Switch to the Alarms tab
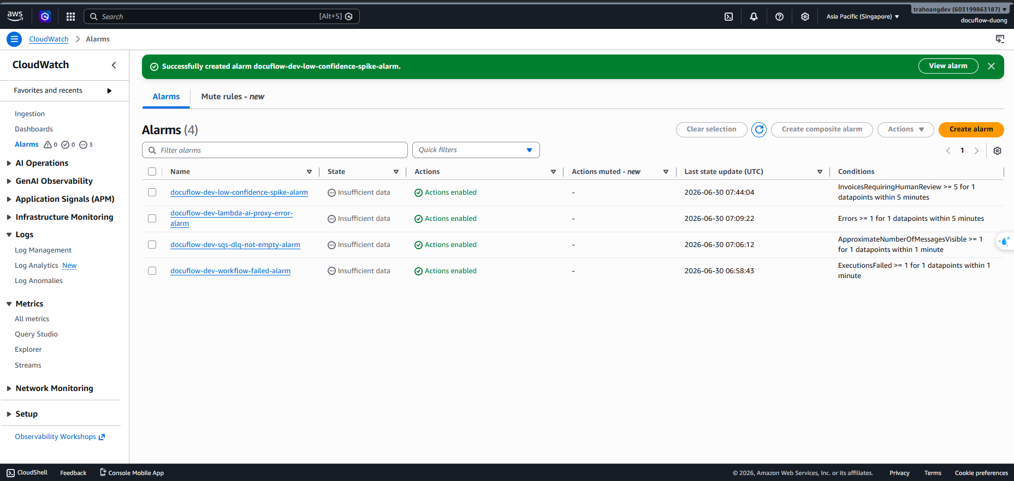This screenshot has height=481, width=1014. (166, 97)
